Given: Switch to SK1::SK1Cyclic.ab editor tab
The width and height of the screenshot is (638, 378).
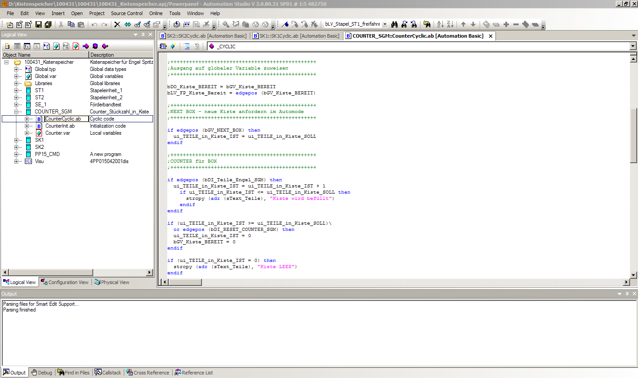Looking at the screenshot, I should tap(296, 36).
